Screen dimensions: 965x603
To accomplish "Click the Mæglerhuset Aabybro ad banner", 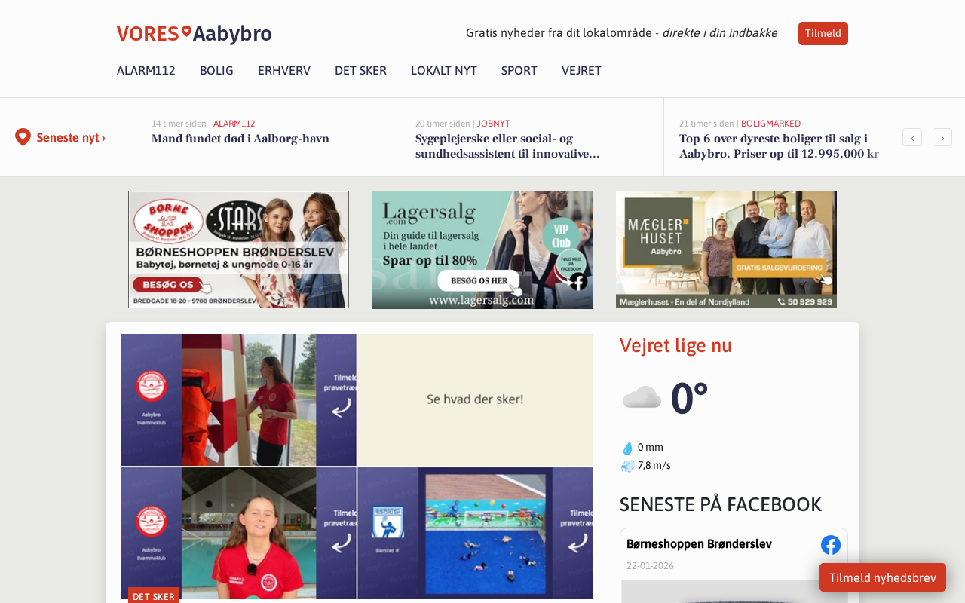I will (726, 249).
